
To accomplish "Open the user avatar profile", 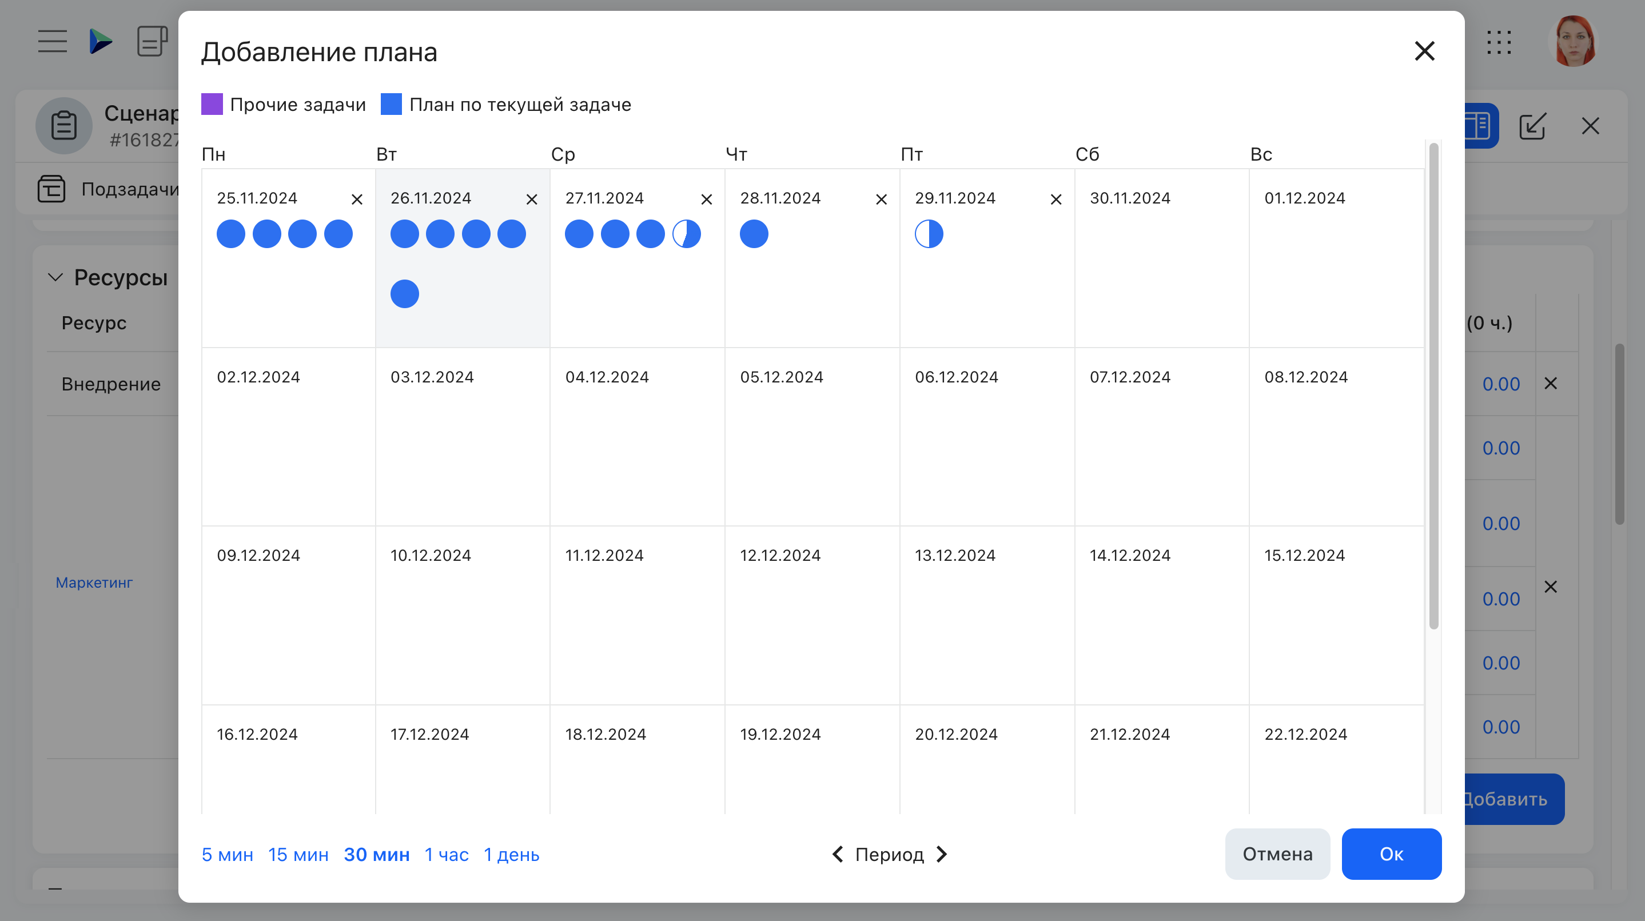I will 1574,42.
